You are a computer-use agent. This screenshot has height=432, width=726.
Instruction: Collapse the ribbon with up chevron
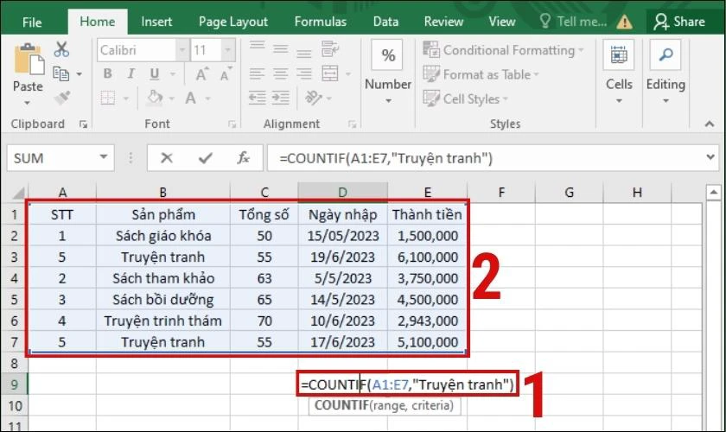click(x=710, y=124)
